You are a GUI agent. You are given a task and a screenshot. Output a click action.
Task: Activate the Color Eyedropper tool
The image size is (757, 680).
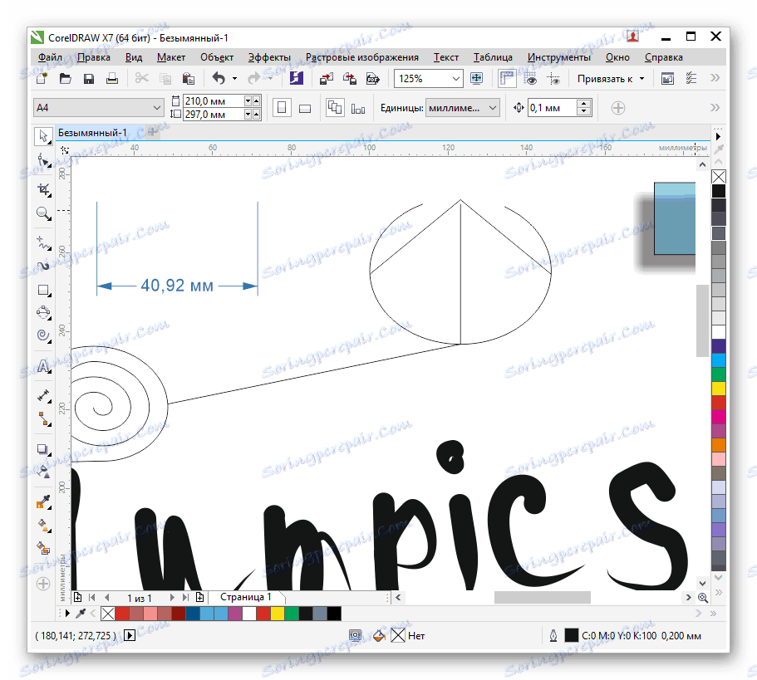42,501
